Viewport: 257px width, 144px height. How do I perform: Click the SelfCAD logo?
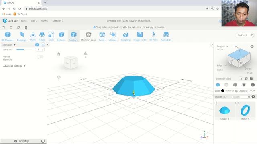pyautogui.click(x=10, y=21)
